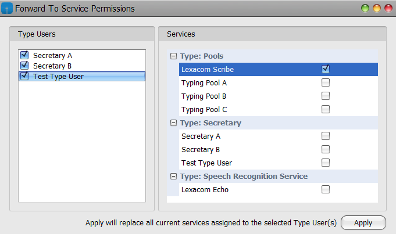Enable the Typing Pool A checkbox
This screenshot has width=396, height=234.
click(326, 82)
